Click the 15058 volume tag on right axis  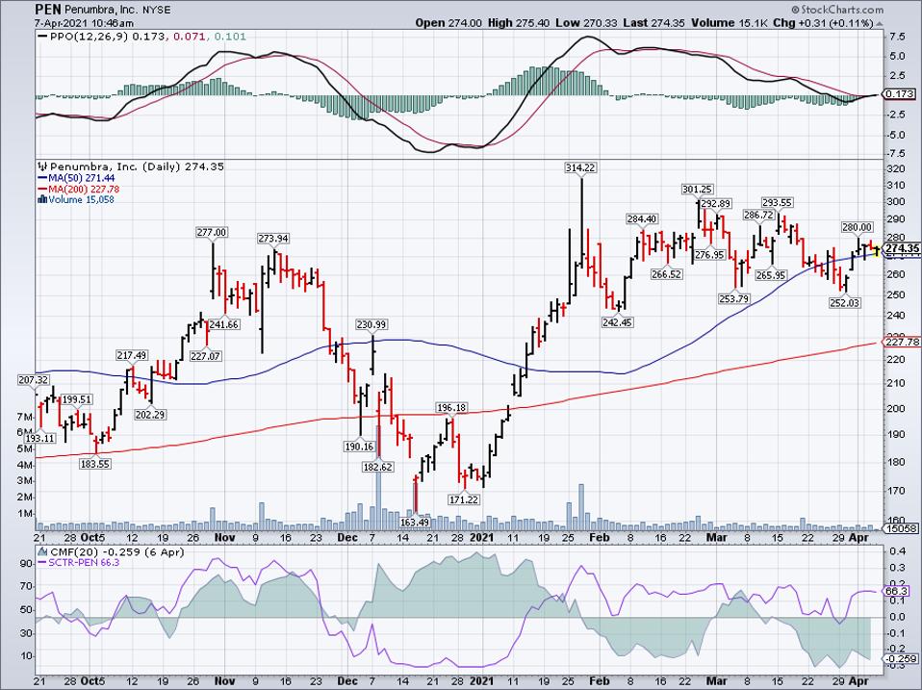click(x=902, y=528)
